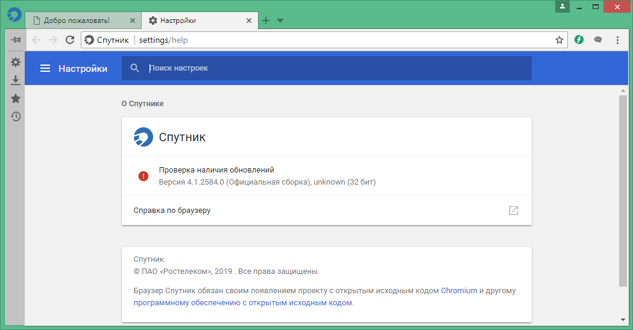Go back with the back arrow

pos(36,40)
